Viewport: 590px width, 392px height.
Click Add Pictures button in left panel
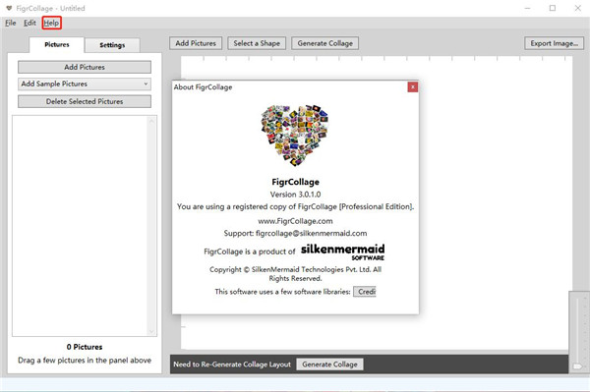[85, 67]
